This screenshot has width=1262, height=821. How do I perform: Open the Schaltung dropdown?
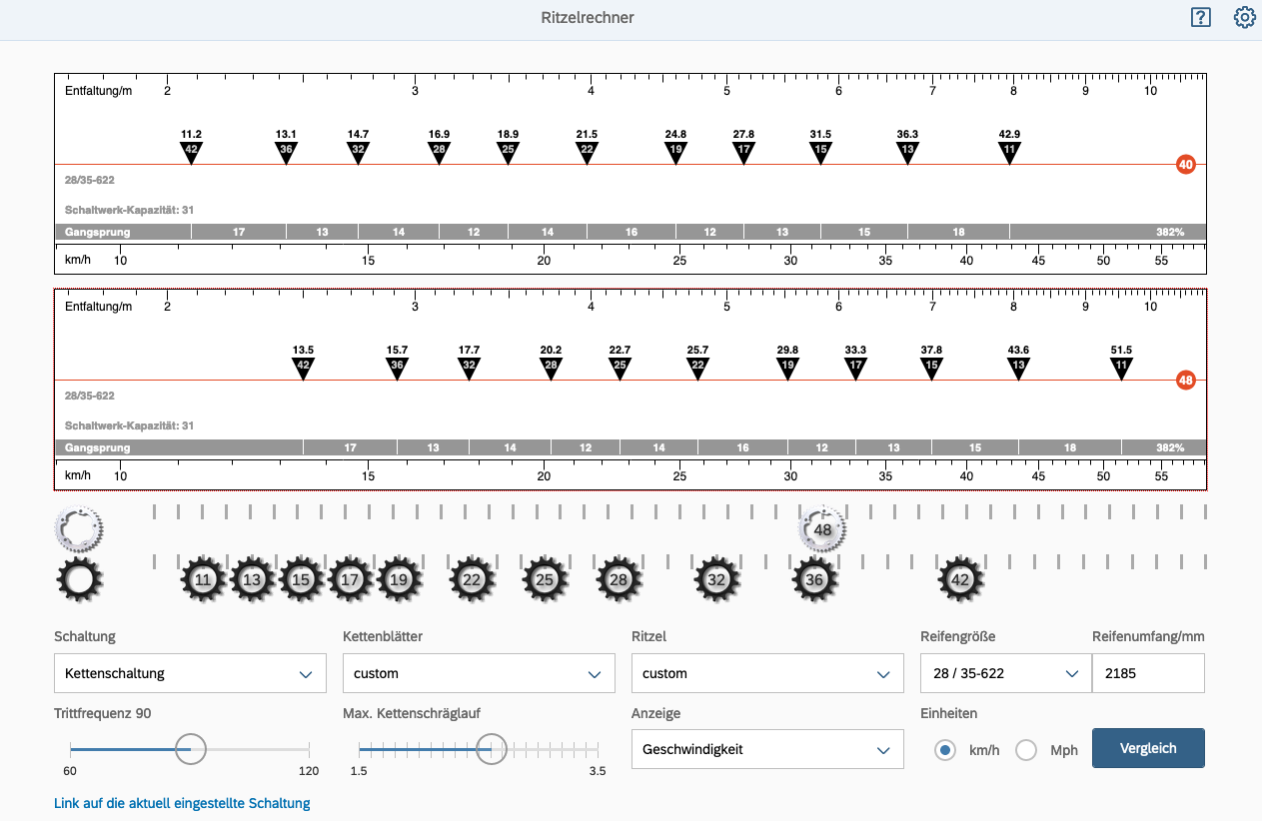point(190,673)
